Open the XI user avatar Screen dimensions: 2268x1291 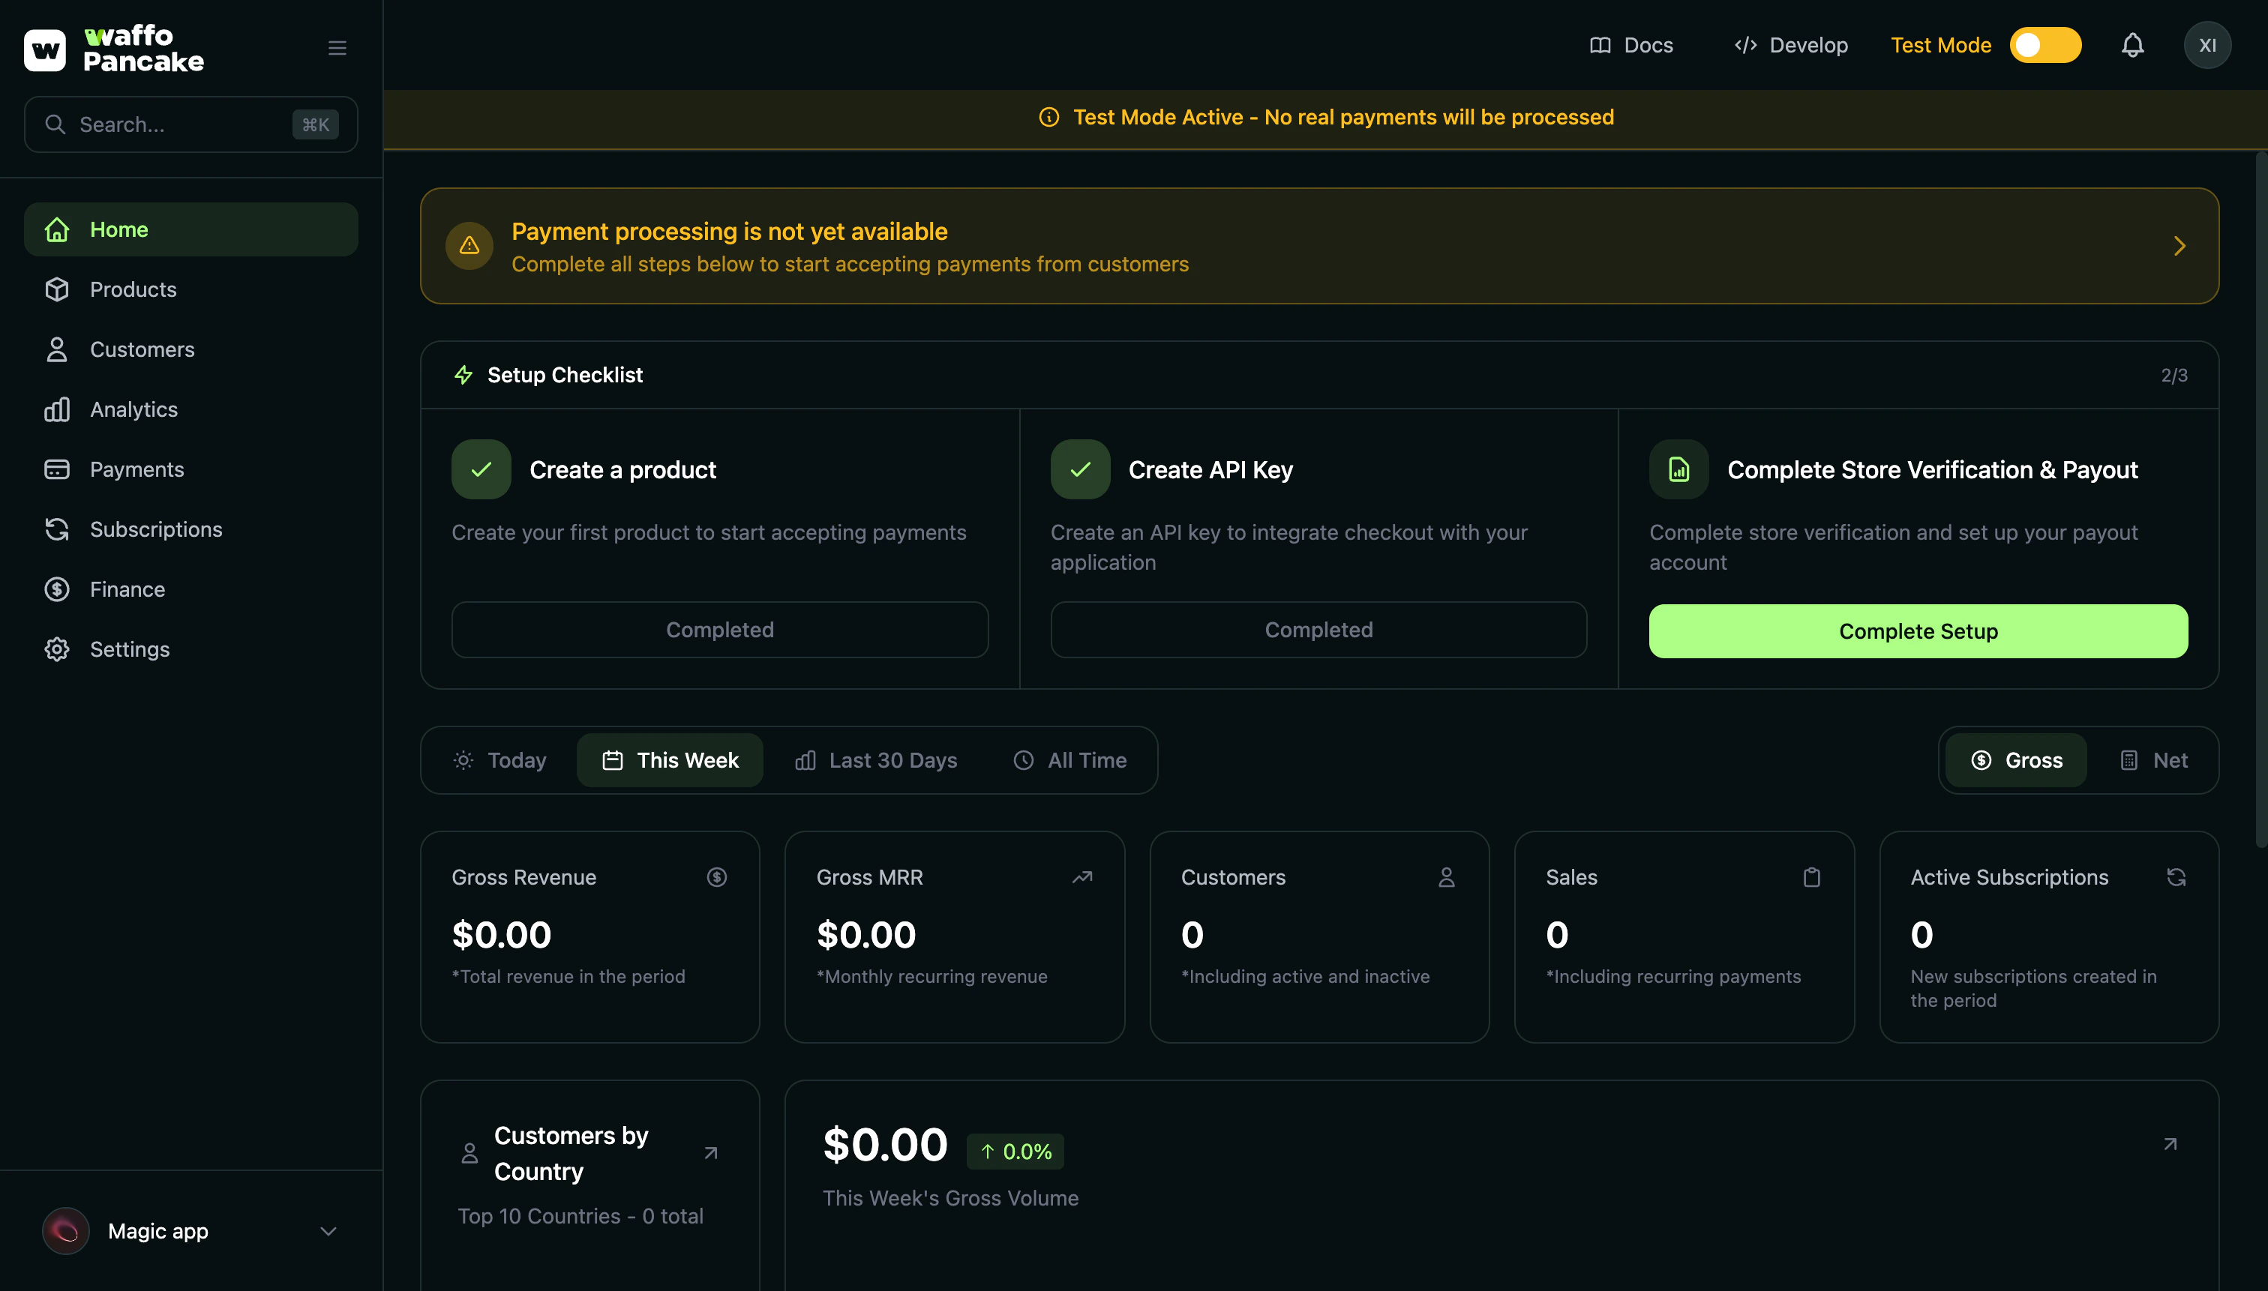tap(2206, 45)
